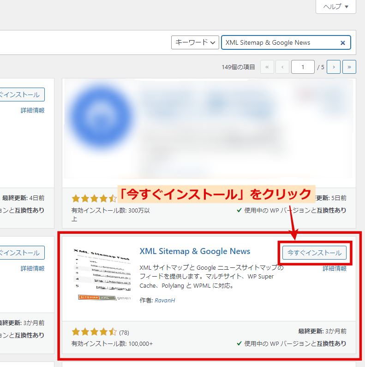This screenshot has width=365, height=367.
Task: Click the 149個の項目 count text
Action: (238, 67)
